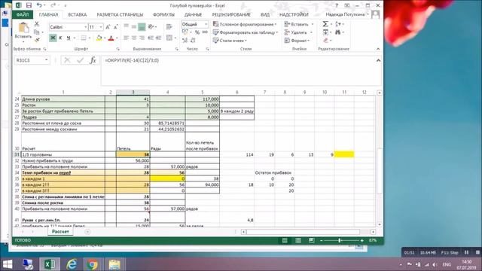Click the Cut scissors icon
The image size is (482, 271).
[x=37, y=24]
